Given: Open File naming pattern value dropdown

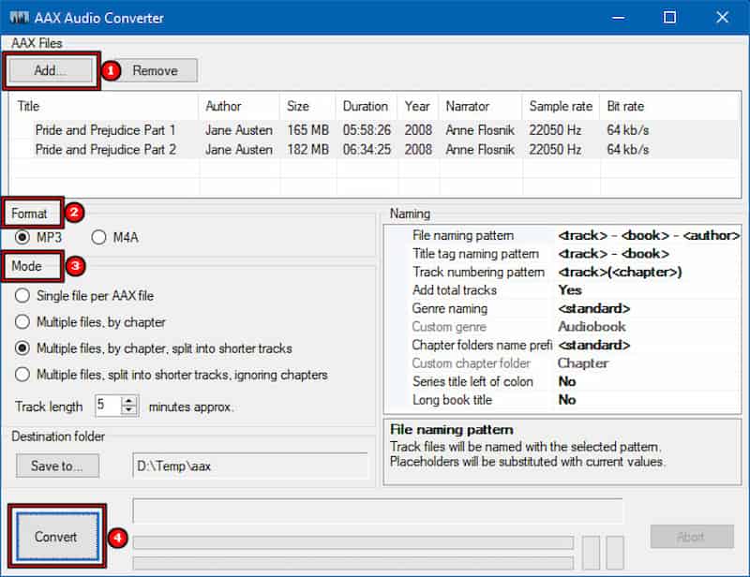Looking at the screenshot, I should point(648,235).
